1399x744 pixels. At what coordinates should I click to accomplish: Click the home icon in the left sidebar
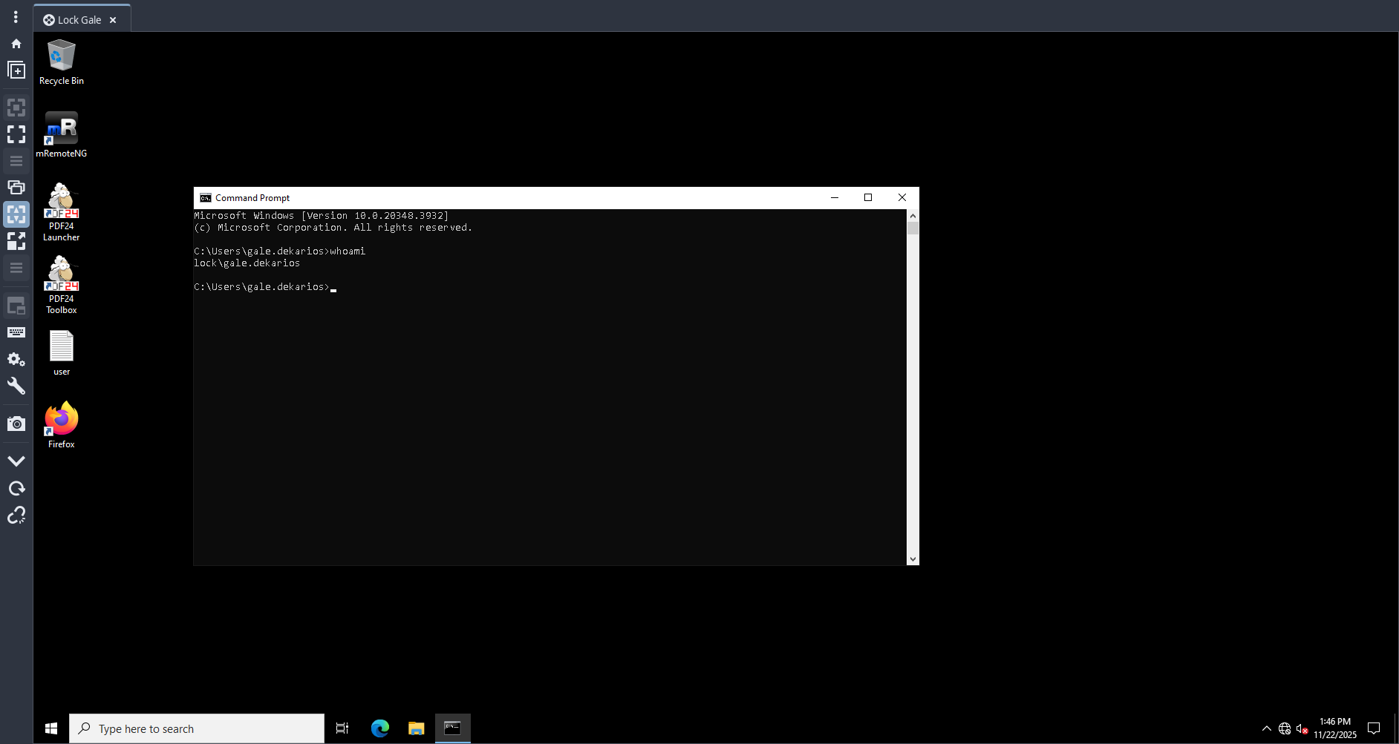click(16, 44)
